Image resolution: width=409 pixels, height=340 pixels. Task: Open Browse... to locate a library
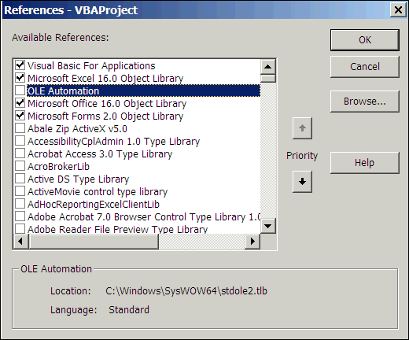(365, 102)
